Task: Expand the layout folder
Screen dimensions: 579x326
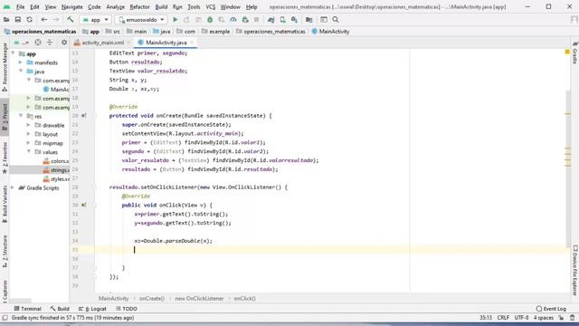Action: pyautogui.click(x=28, y=134)
